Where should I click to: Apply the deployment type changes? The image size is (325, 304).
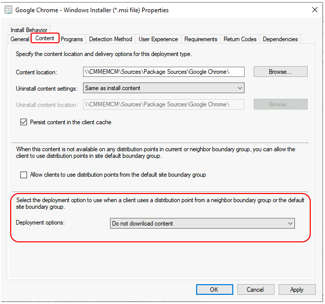tap(296, 289)
